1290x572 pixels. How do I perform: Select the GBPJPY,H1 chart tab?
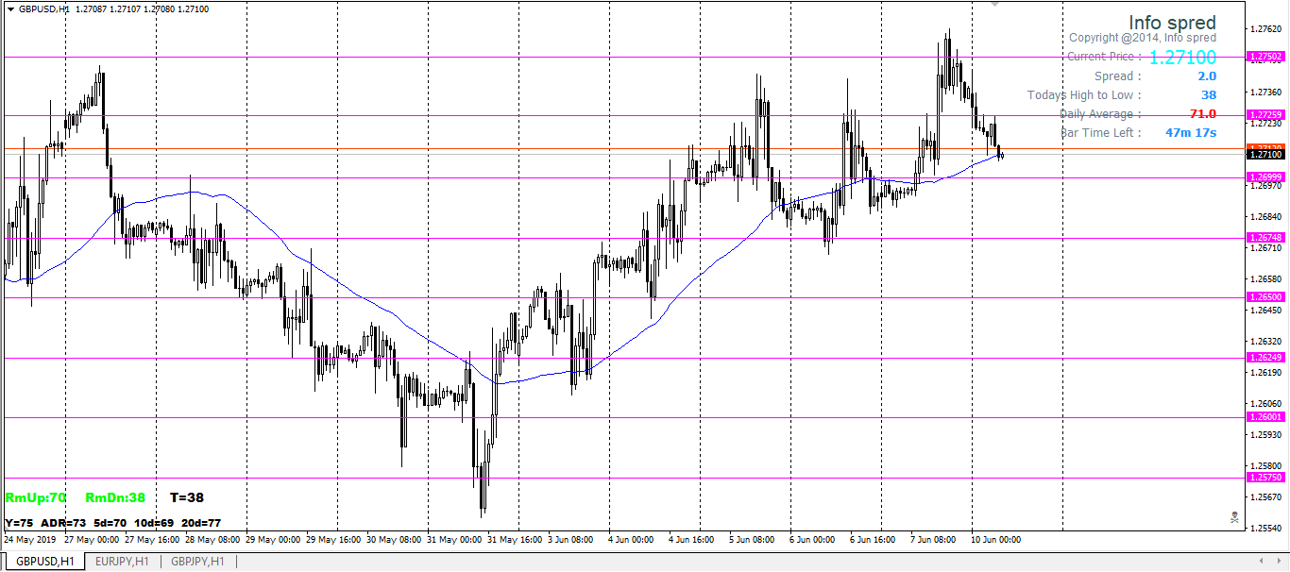coord(197,562)
